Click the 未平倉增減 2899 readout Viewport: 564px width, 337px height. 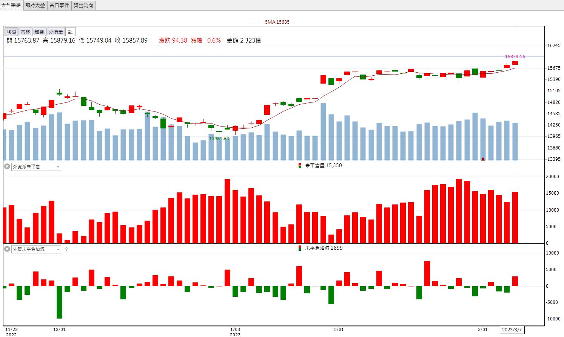[x=324, y=248]
